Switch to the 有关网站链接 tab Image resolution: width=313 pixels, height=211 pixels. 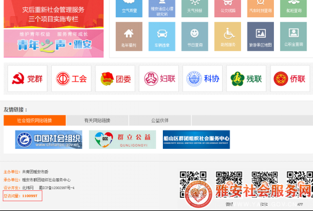[97, 120]
